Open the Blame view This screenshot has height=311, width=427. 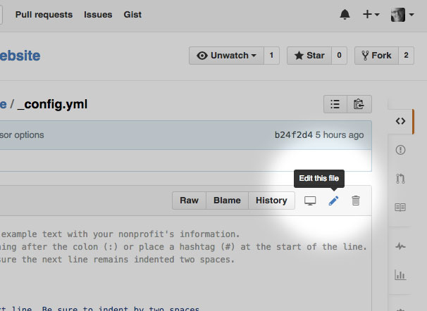click(x=227, y=201)
